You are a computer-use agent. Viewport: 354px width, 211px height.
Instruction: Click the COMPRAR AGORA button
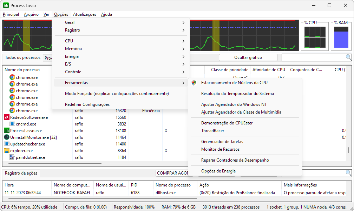172,173
